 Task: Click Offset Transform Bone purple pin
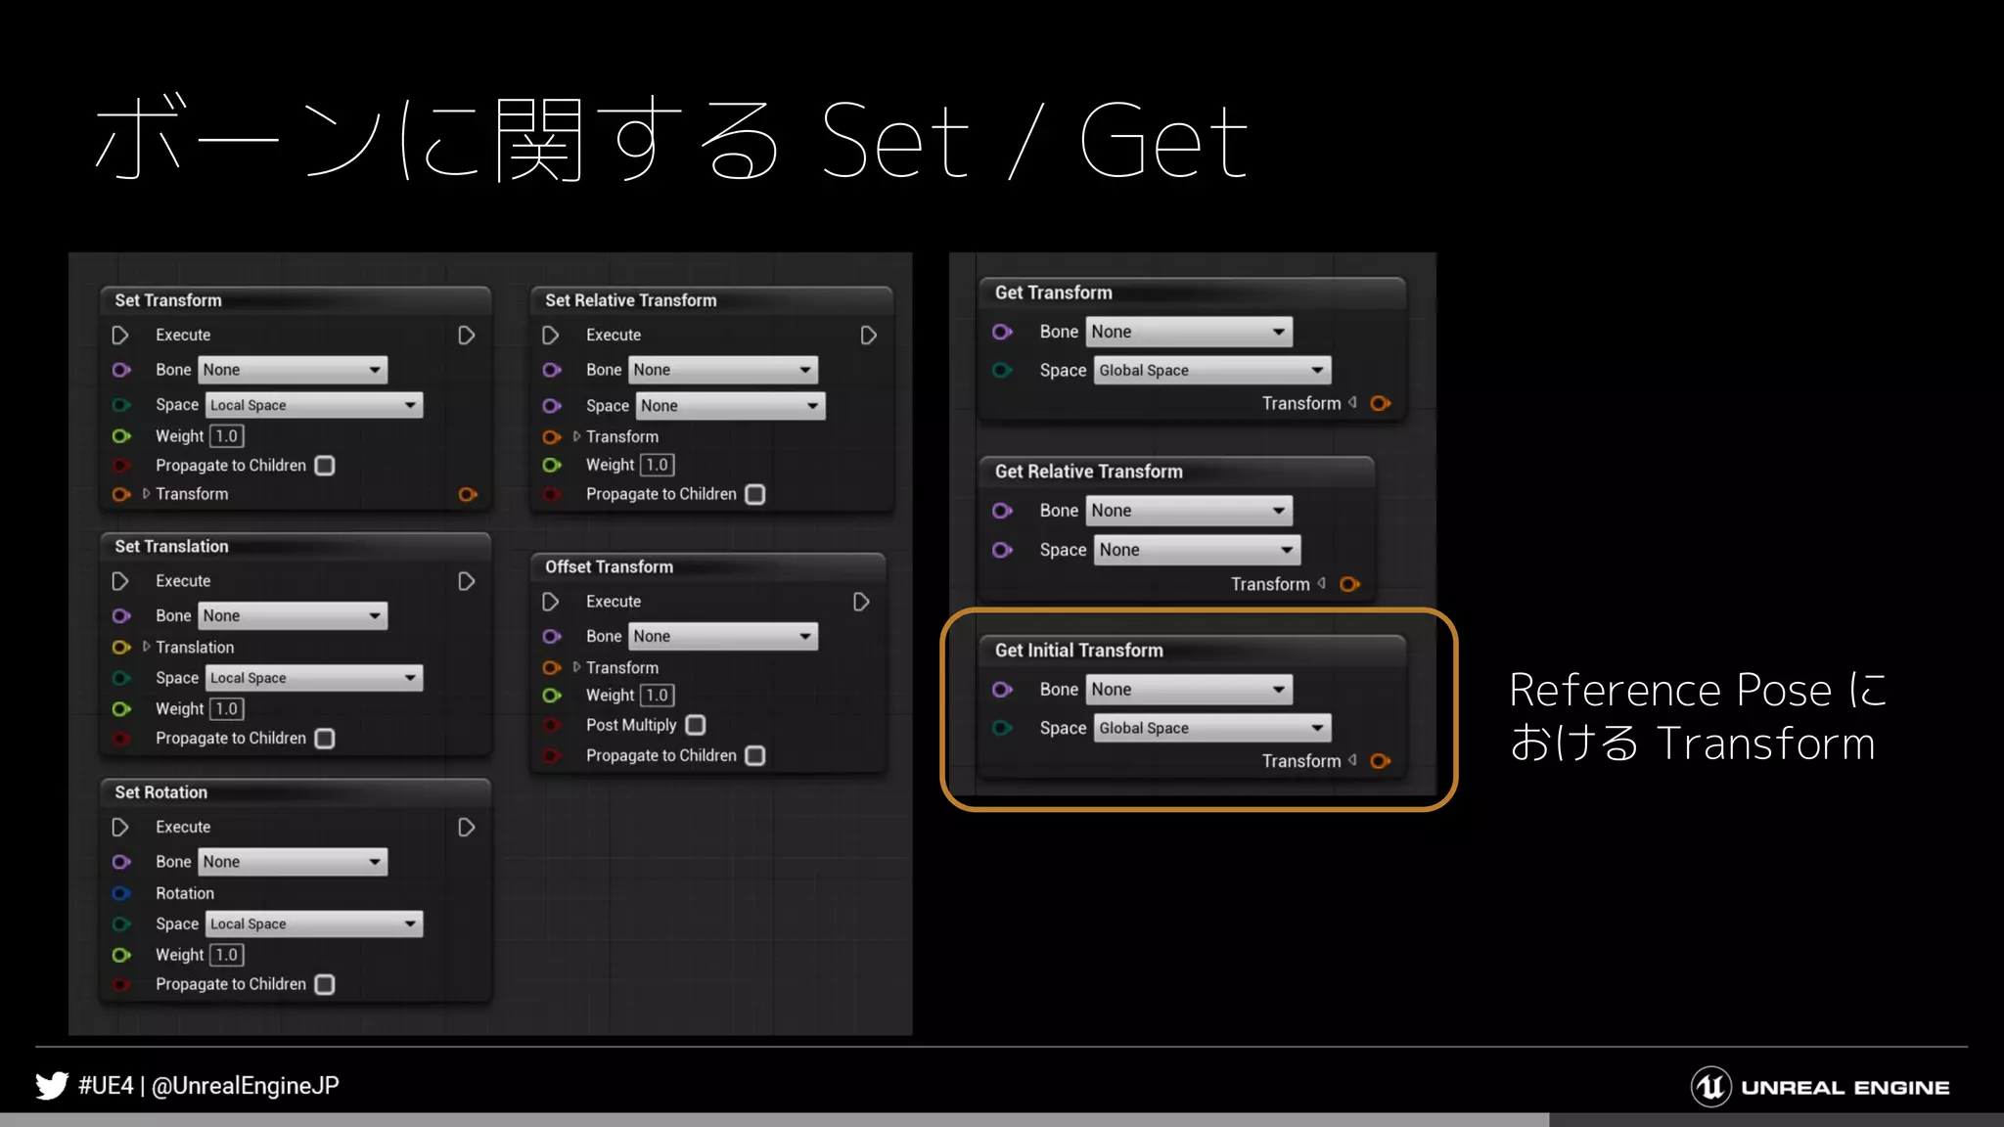(x=552, y=637)
